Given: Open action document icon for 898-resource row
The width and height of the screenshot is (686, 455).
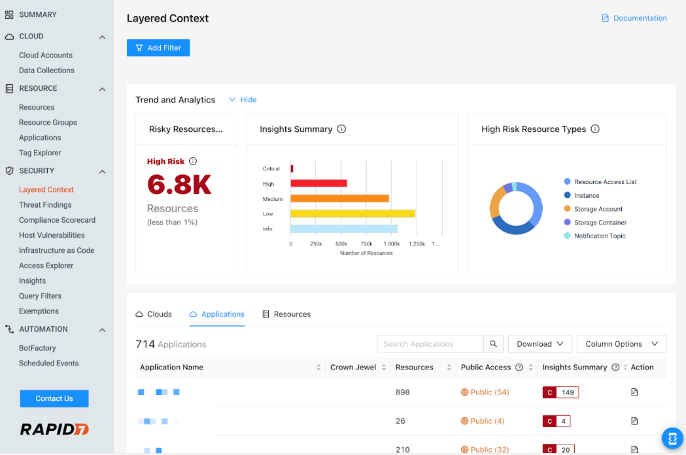Looking at the screenshot, I should tap(634, 392).
